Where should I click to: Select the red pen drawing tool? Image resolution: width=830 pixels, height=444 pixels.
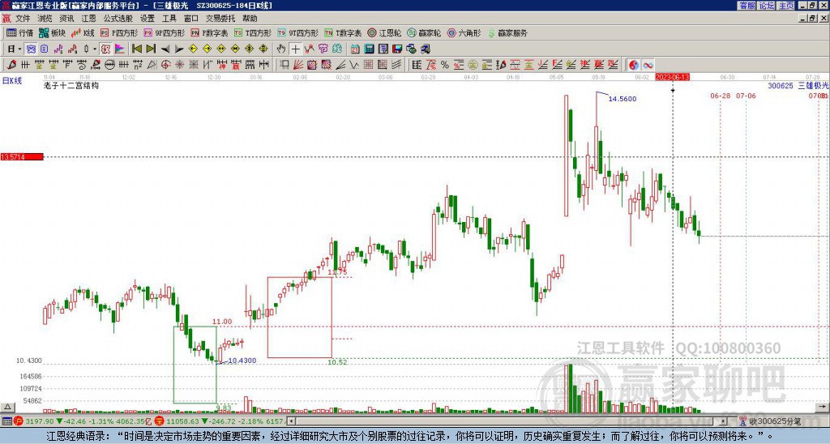pyautogui.click(x=11, y=65)
